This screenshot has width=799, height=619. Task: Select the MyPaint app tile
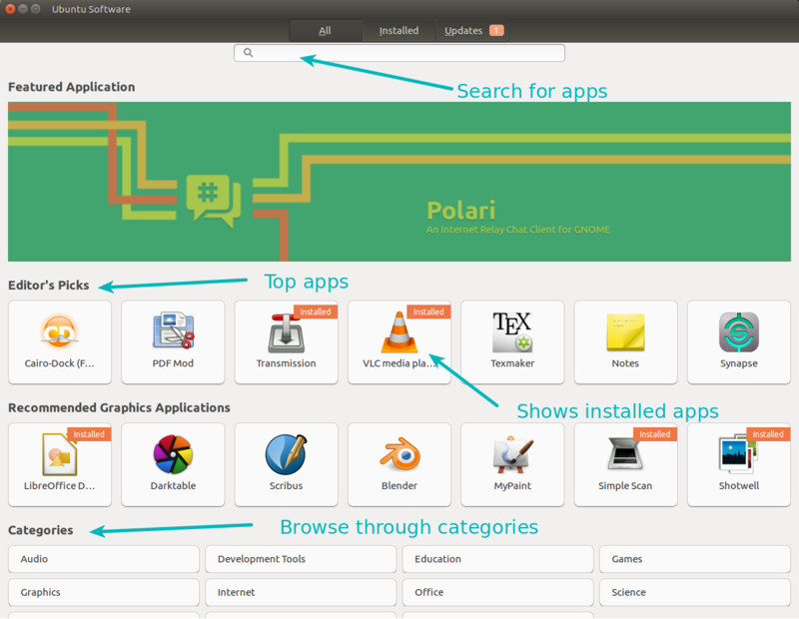(512, 464)
